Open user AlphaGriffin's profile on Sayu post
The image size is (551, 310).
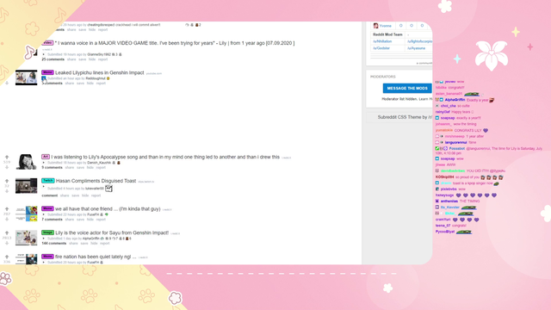point(90,239)
